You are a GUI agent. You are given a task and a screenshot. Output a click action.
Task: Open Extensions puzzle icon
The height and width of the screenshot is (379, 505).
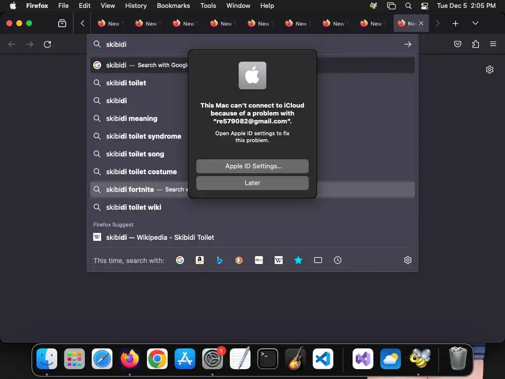pyautogui.click(x=475, y=44)
